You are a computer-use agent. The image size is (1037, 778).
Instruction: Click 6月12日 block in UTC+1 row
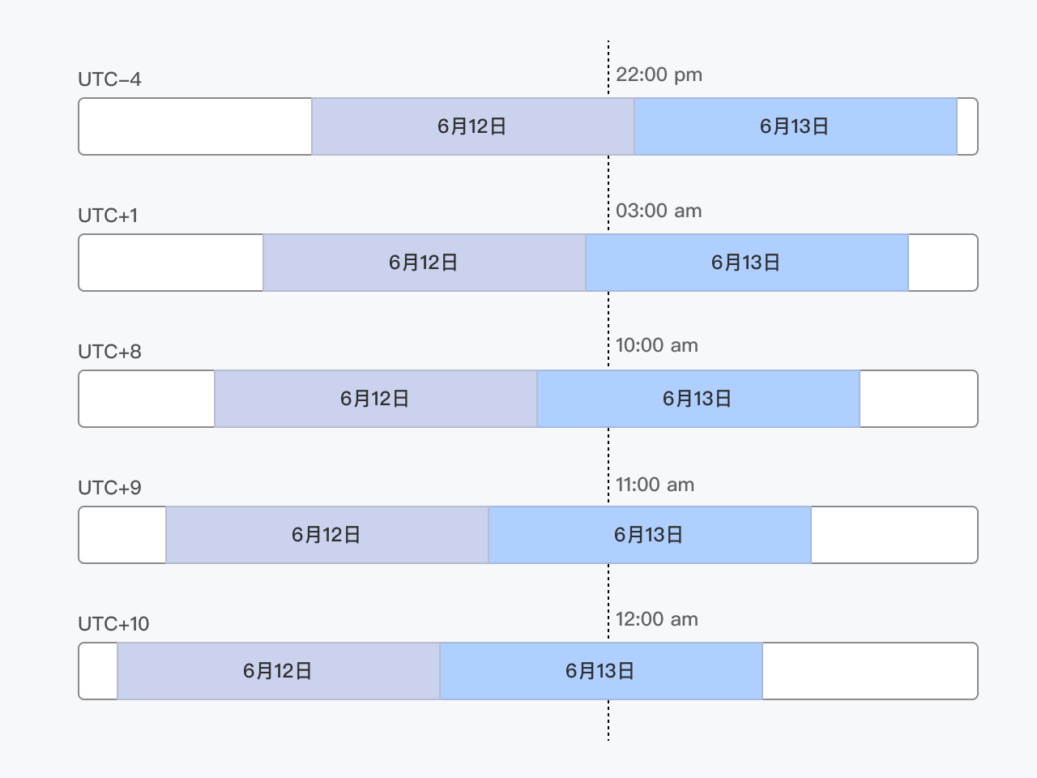[x=425, y=263]
